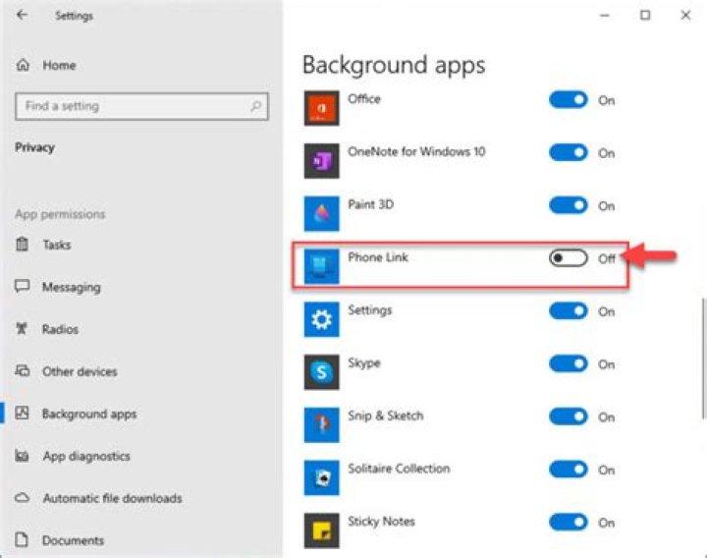The image size is (707, 558).
Task: Click the Home house icon
Action: pos(23,65)
